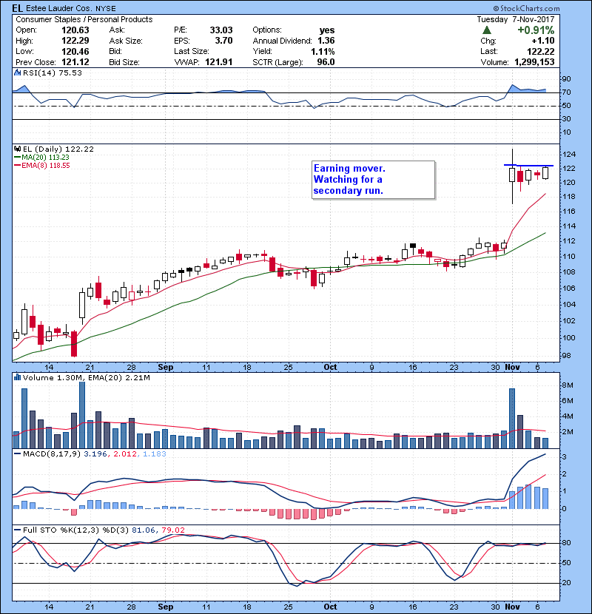Click the stochastic %K value 81.06
Viewport: 592px width, 614px height.
(x=143, y=530)
